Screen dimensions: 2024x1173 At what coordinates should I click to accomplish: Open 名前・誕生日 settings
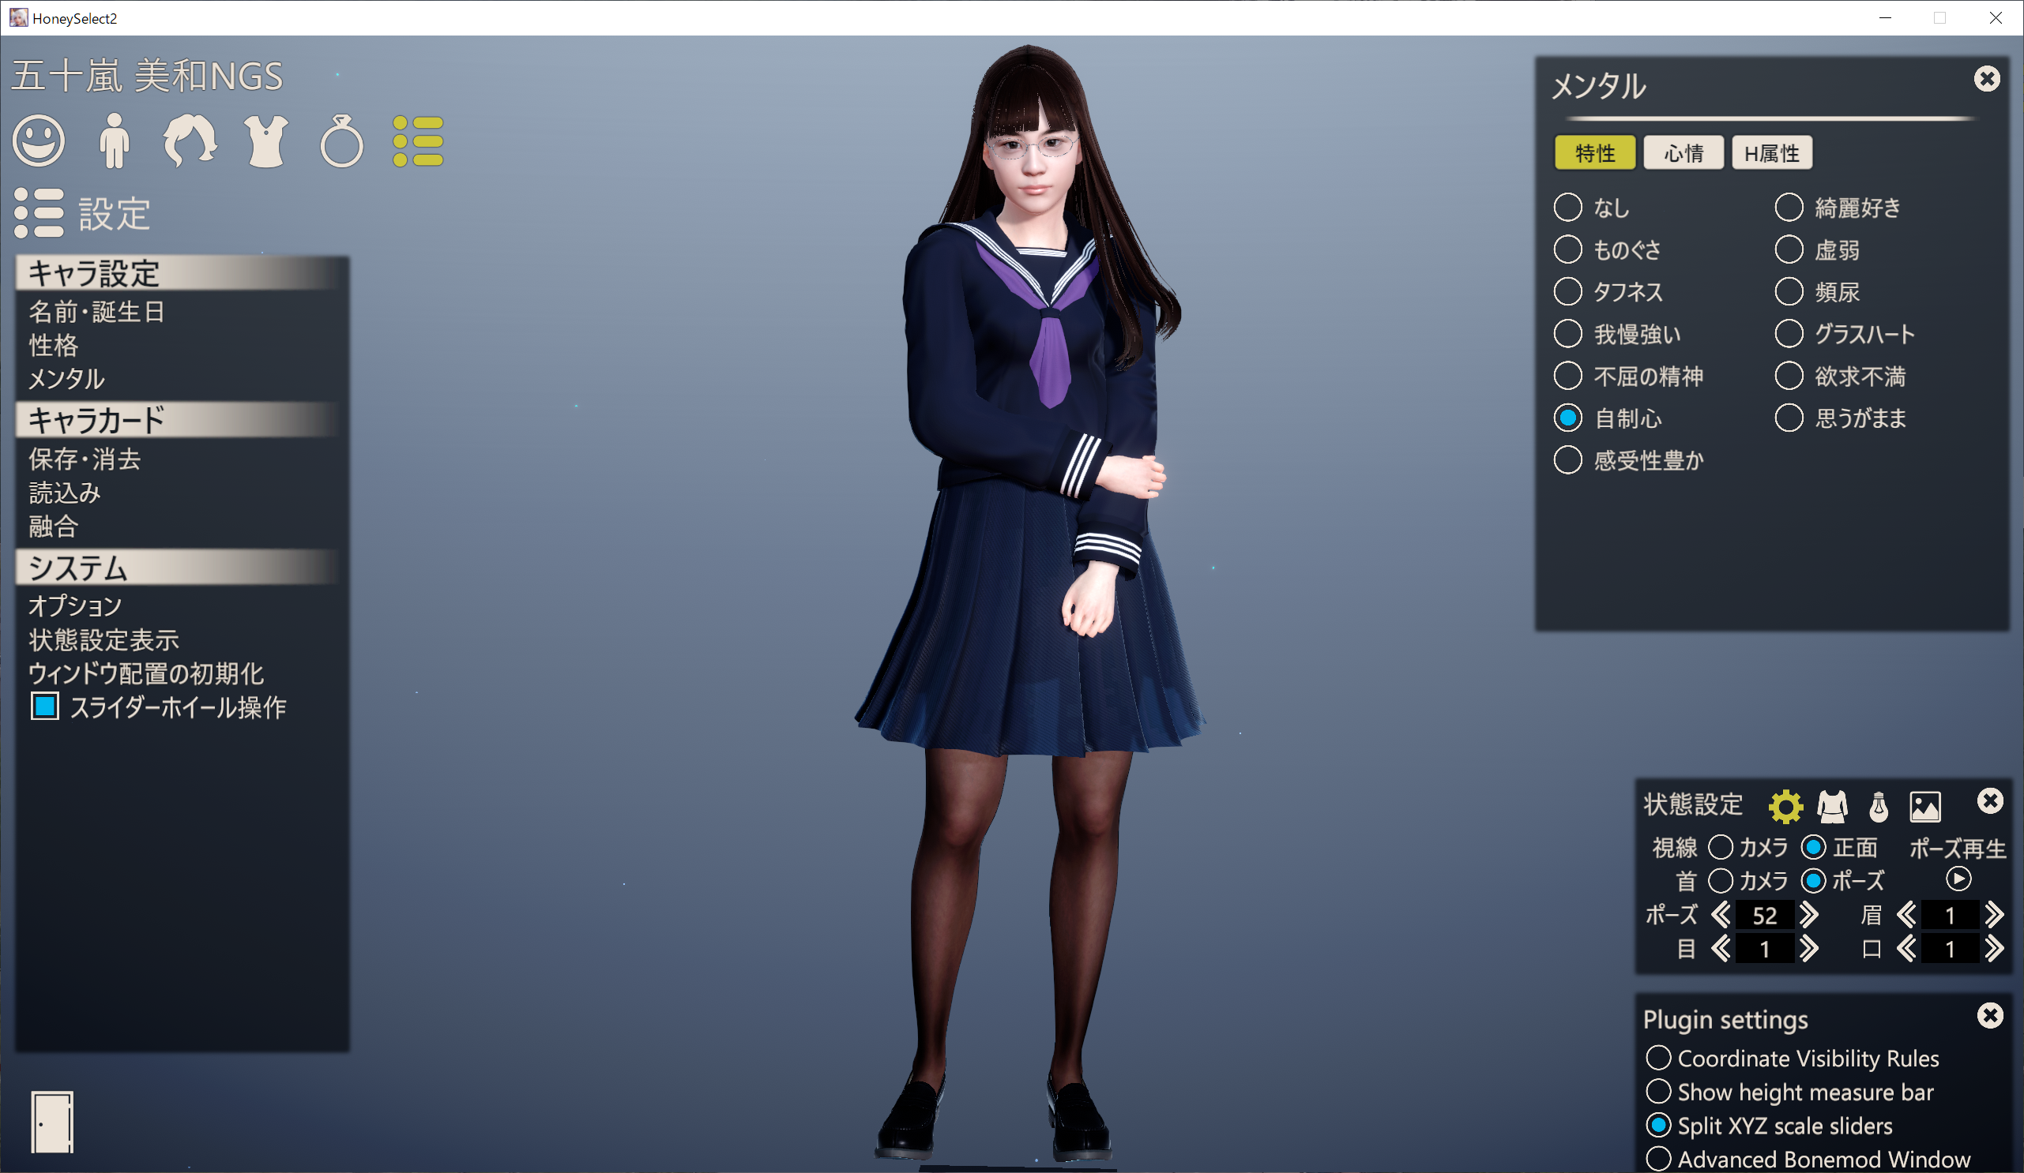tap(96, 311)
